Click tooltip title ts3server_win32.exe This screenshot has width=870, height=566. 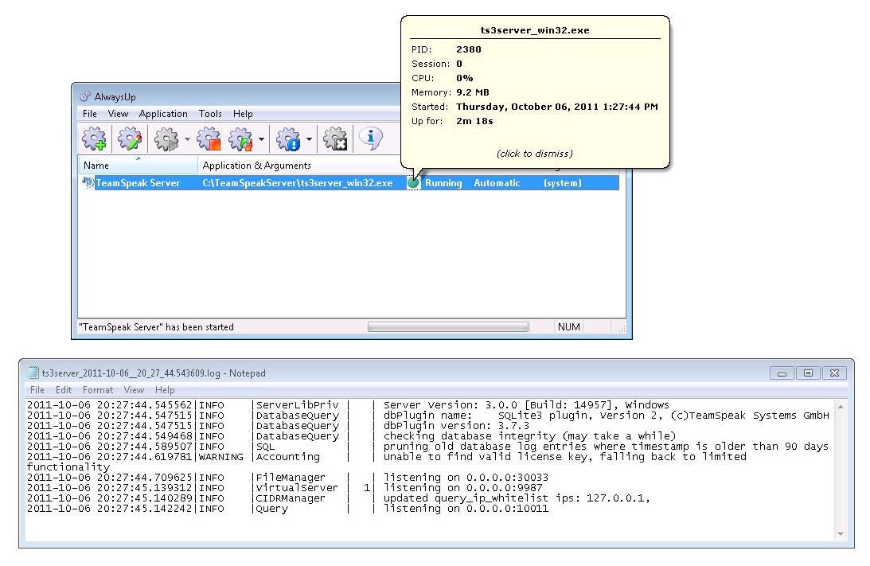pos(535,30)
